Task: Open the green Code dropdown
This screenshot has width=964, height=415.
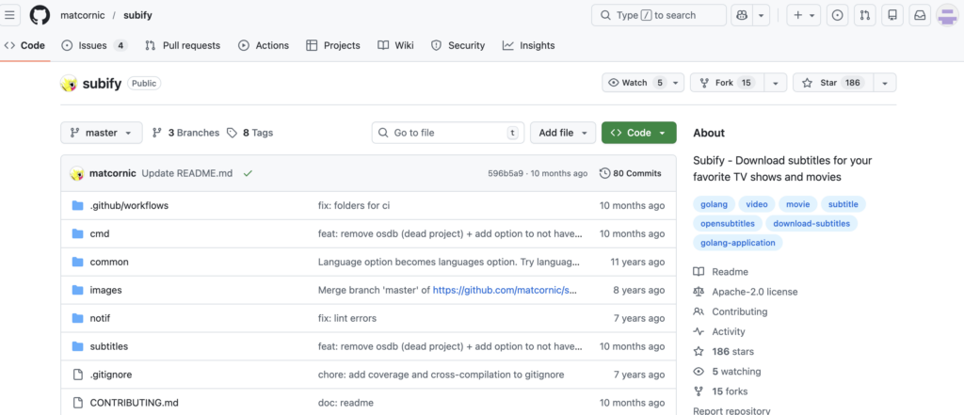Action: [638, 133]
